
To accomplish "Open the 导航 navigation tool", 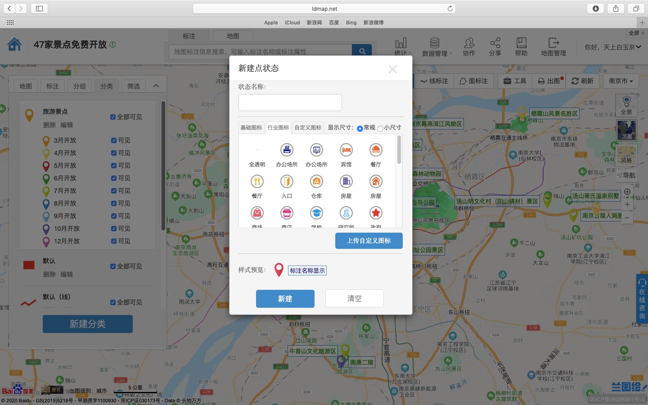I will pos(626,175).
